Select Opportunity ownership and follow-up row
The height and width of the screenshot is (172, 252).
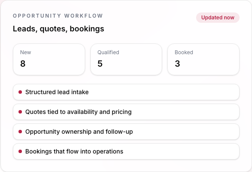(126, 132)
